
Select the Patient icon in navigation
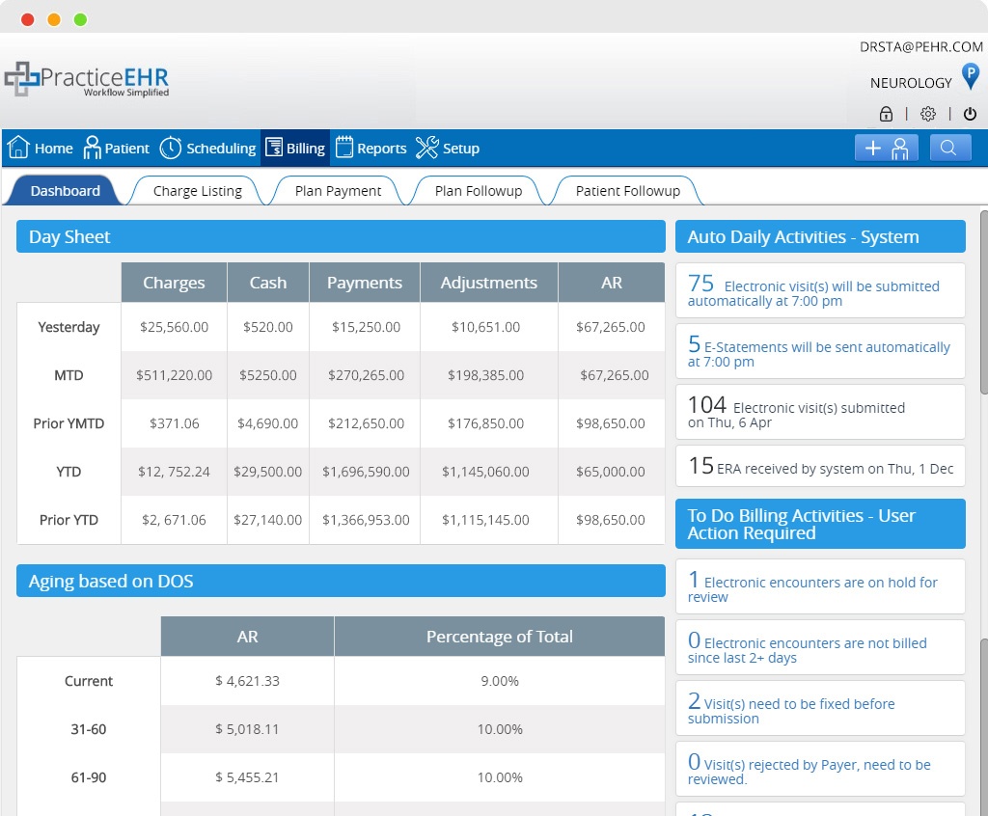(92, 148)
